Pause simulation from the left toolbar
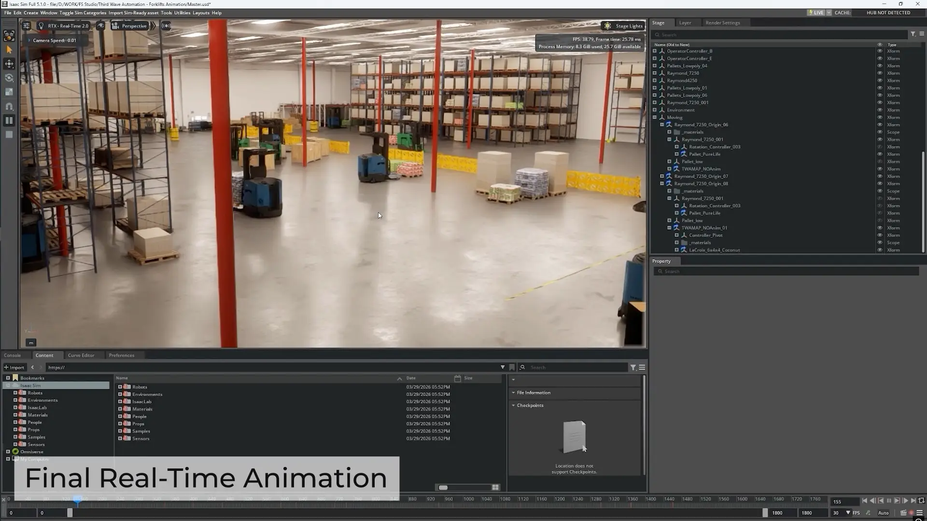The image size is (927, 521). tap(9, 120)
